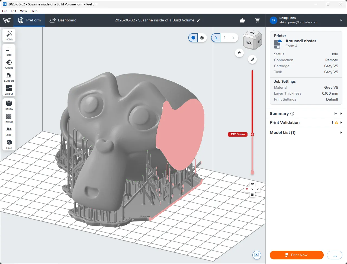
Task: Click the BACK face of view cube
Action: tap(249, 43)
